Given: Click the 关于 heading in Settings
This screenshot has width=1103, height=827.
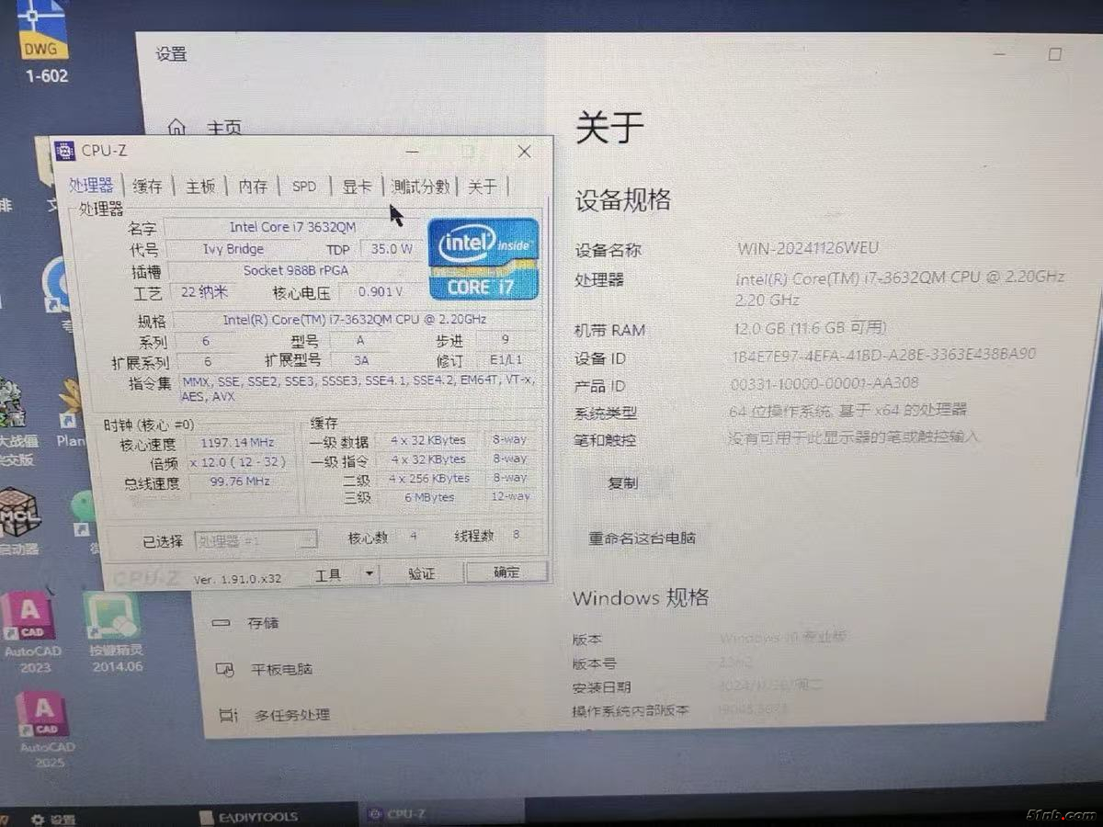Looking at the screenshot, I should coord(609,129).
